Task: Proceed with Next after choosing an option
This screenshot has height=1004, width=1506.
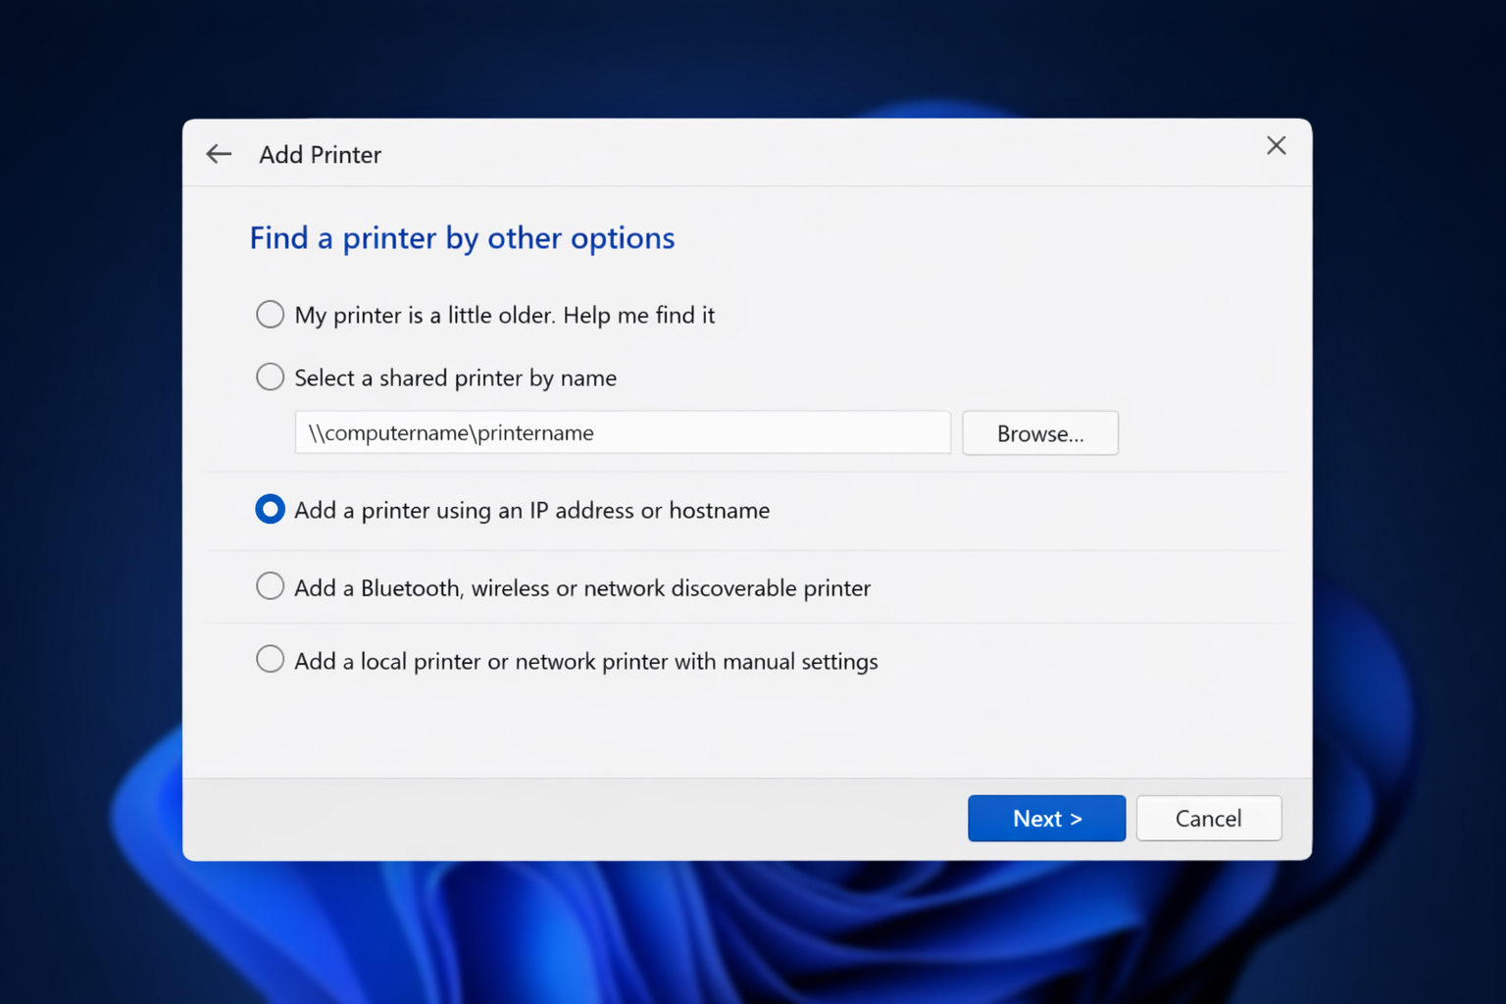Action: pyautogui.click(x=1046, y=818)
